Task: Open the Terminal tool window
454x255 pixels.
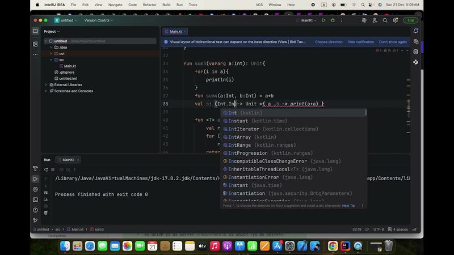Action: [35, 200]
